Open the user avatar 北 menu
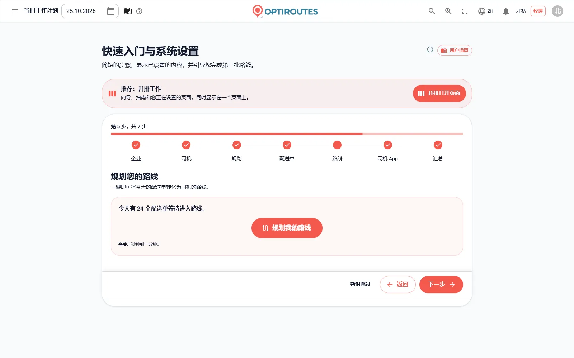Viewport: 574px width, 358px height. 557,11
